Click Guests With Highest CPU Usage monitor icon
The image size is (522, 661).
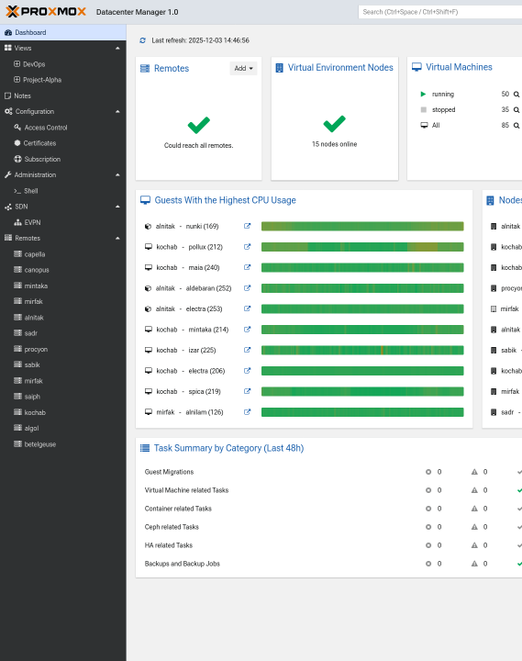(x=145, y=200)
